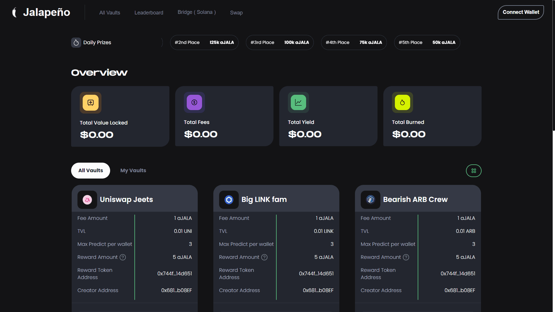The height and width of the screenshot is (312, 555).
Task: Open the Uniswap Jeets vault title
Action: point(126,200)
